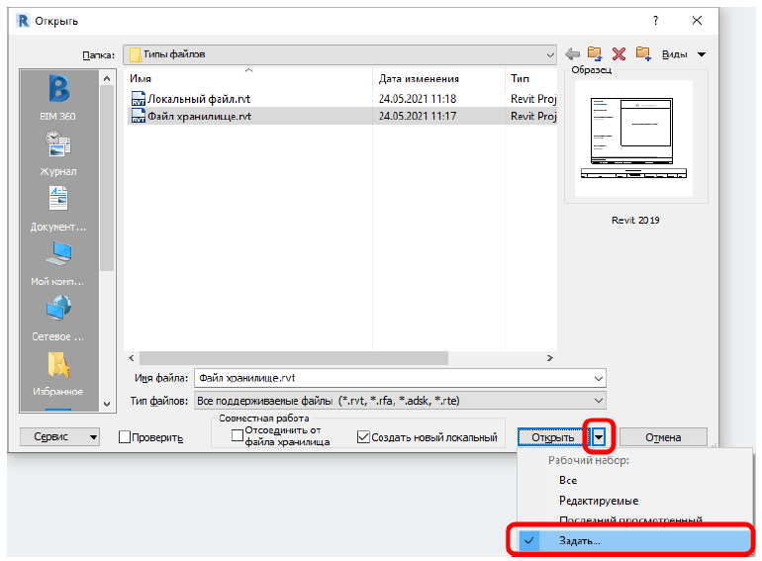Open the Тип файлов dropdown list
This screenshot has height=561, width=762.
pos(597,401)
